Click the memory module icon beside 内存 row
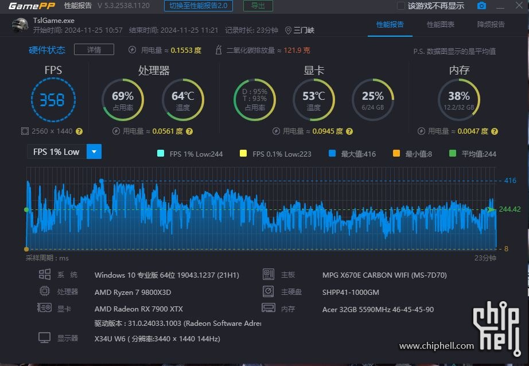The height and width of the screenshot is (366, 529). pos(269,307)
